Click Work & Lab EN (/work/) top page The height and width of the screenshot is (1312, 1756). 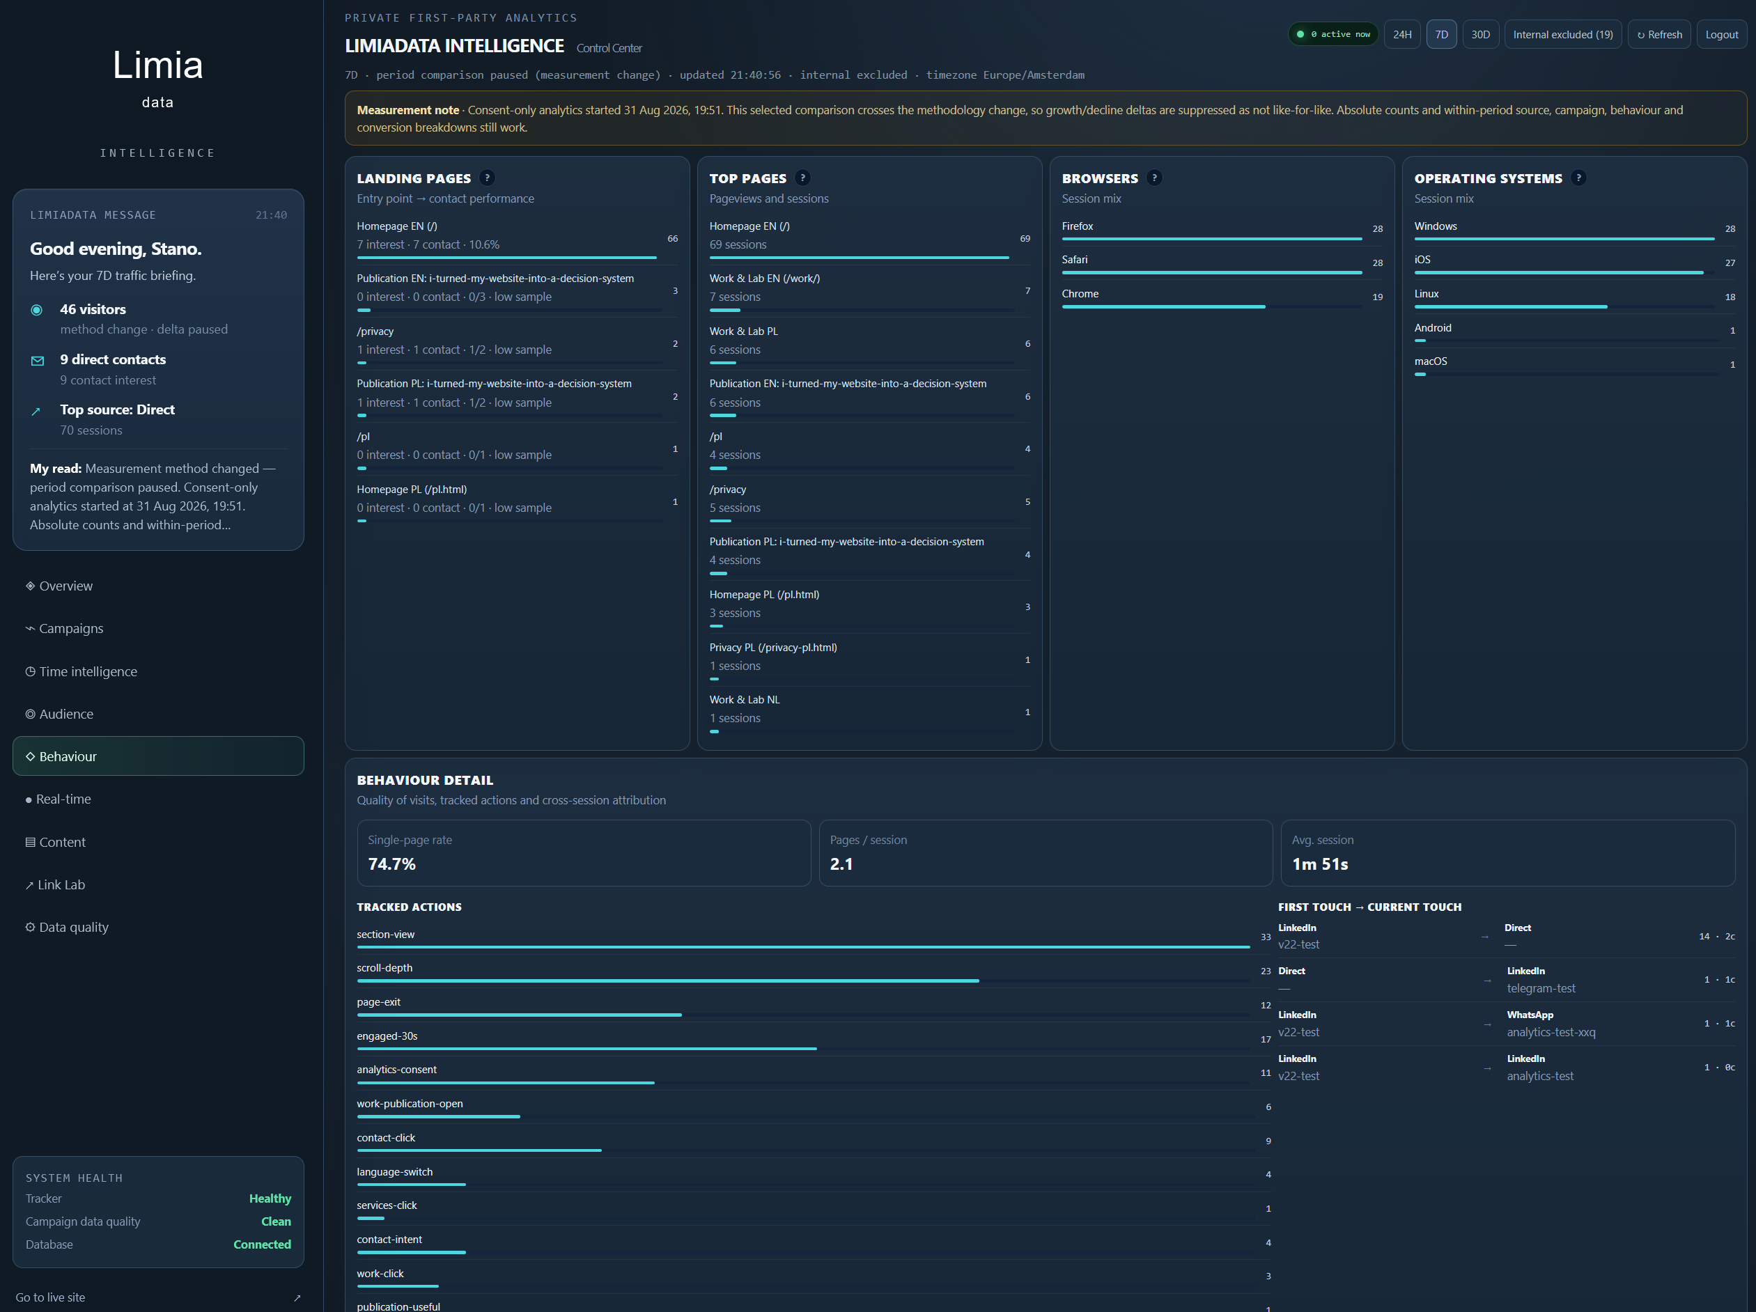[x=869, y=290]
